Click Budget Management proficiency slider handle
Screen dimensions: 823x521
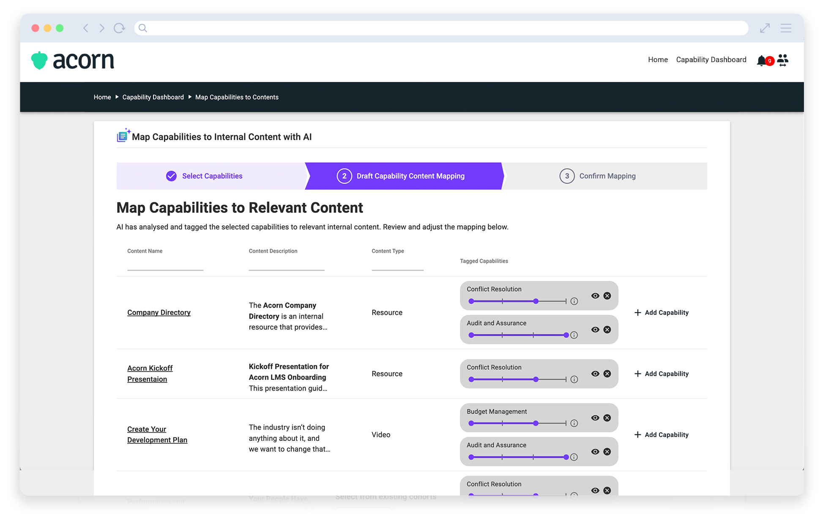(536, 423)
